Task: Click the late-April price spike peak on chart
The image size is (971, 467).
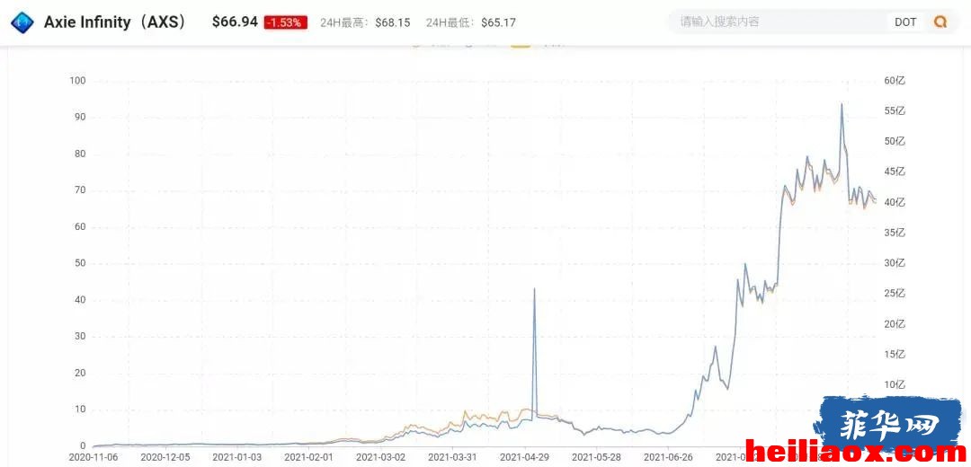Action: click(534, 289)
